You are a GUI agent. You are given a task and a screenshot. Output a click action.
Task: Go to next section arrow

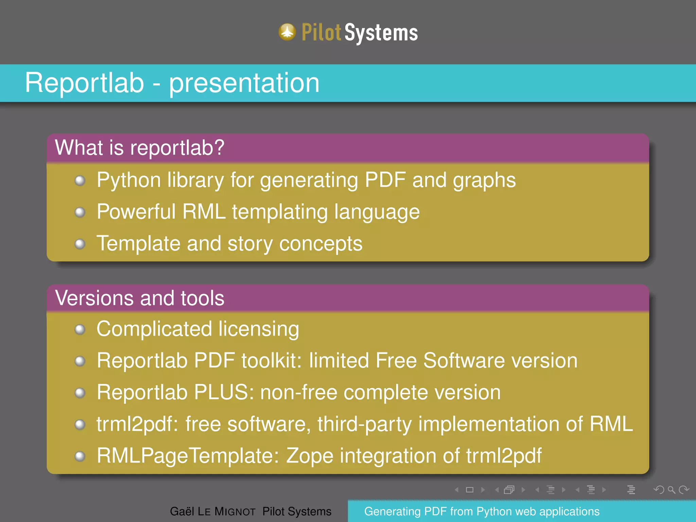click(x=604, y=490)
